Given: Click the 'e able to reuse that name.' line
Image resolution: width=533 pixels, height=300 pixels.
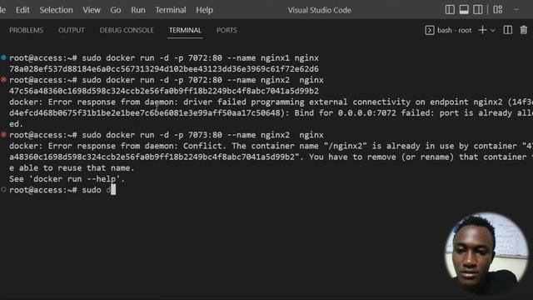Looking at the screenshot, I should [72, 168].
